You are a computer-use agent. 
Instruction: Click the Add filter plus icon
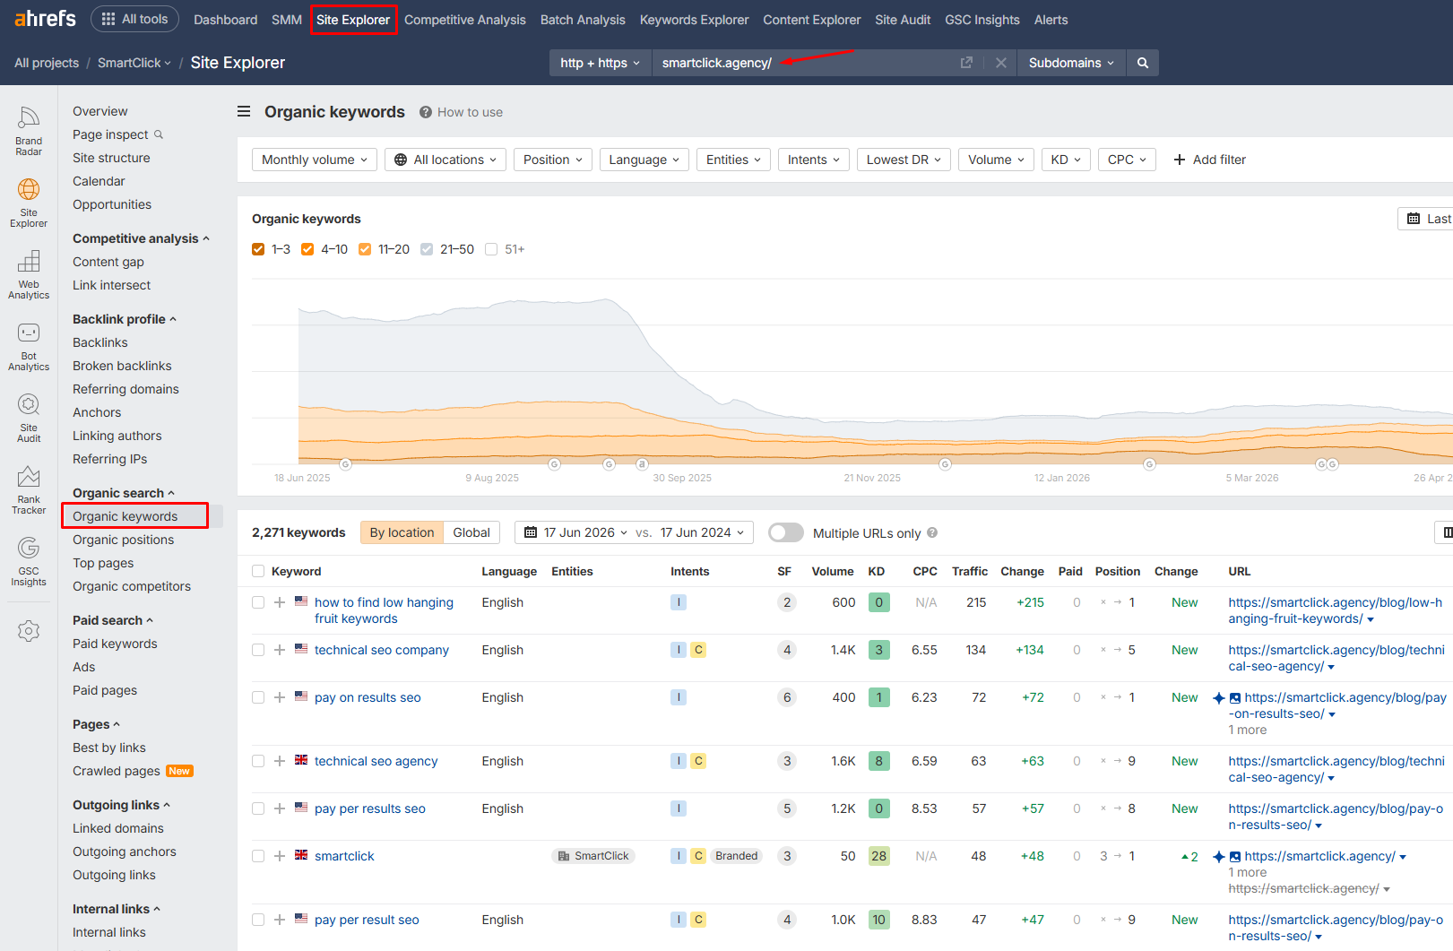click(x=1180, y=160)
